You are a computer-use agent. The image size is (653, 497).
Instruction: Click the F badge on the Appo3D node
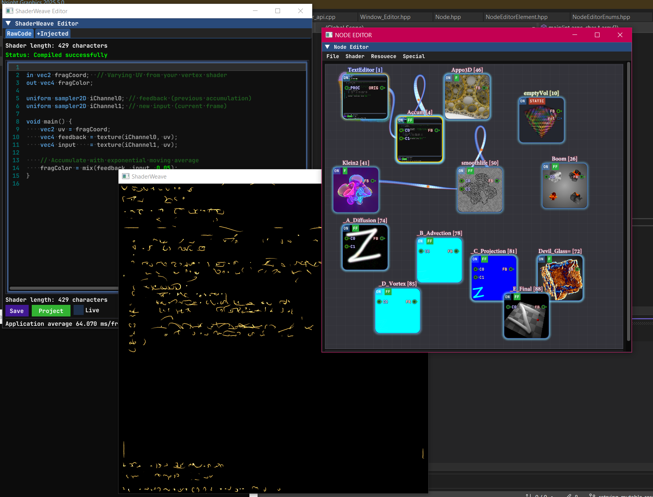[x=456, y=77]
